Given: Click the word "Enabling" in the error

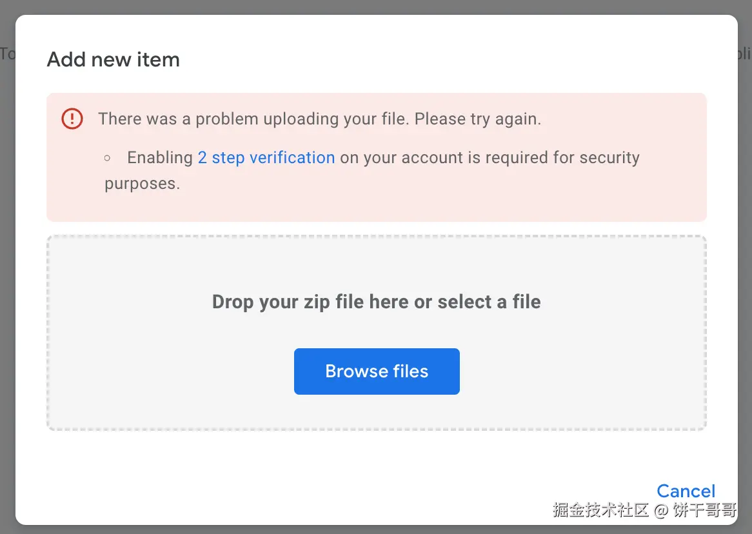Looking at the screenshot, I should coord(160,157).
